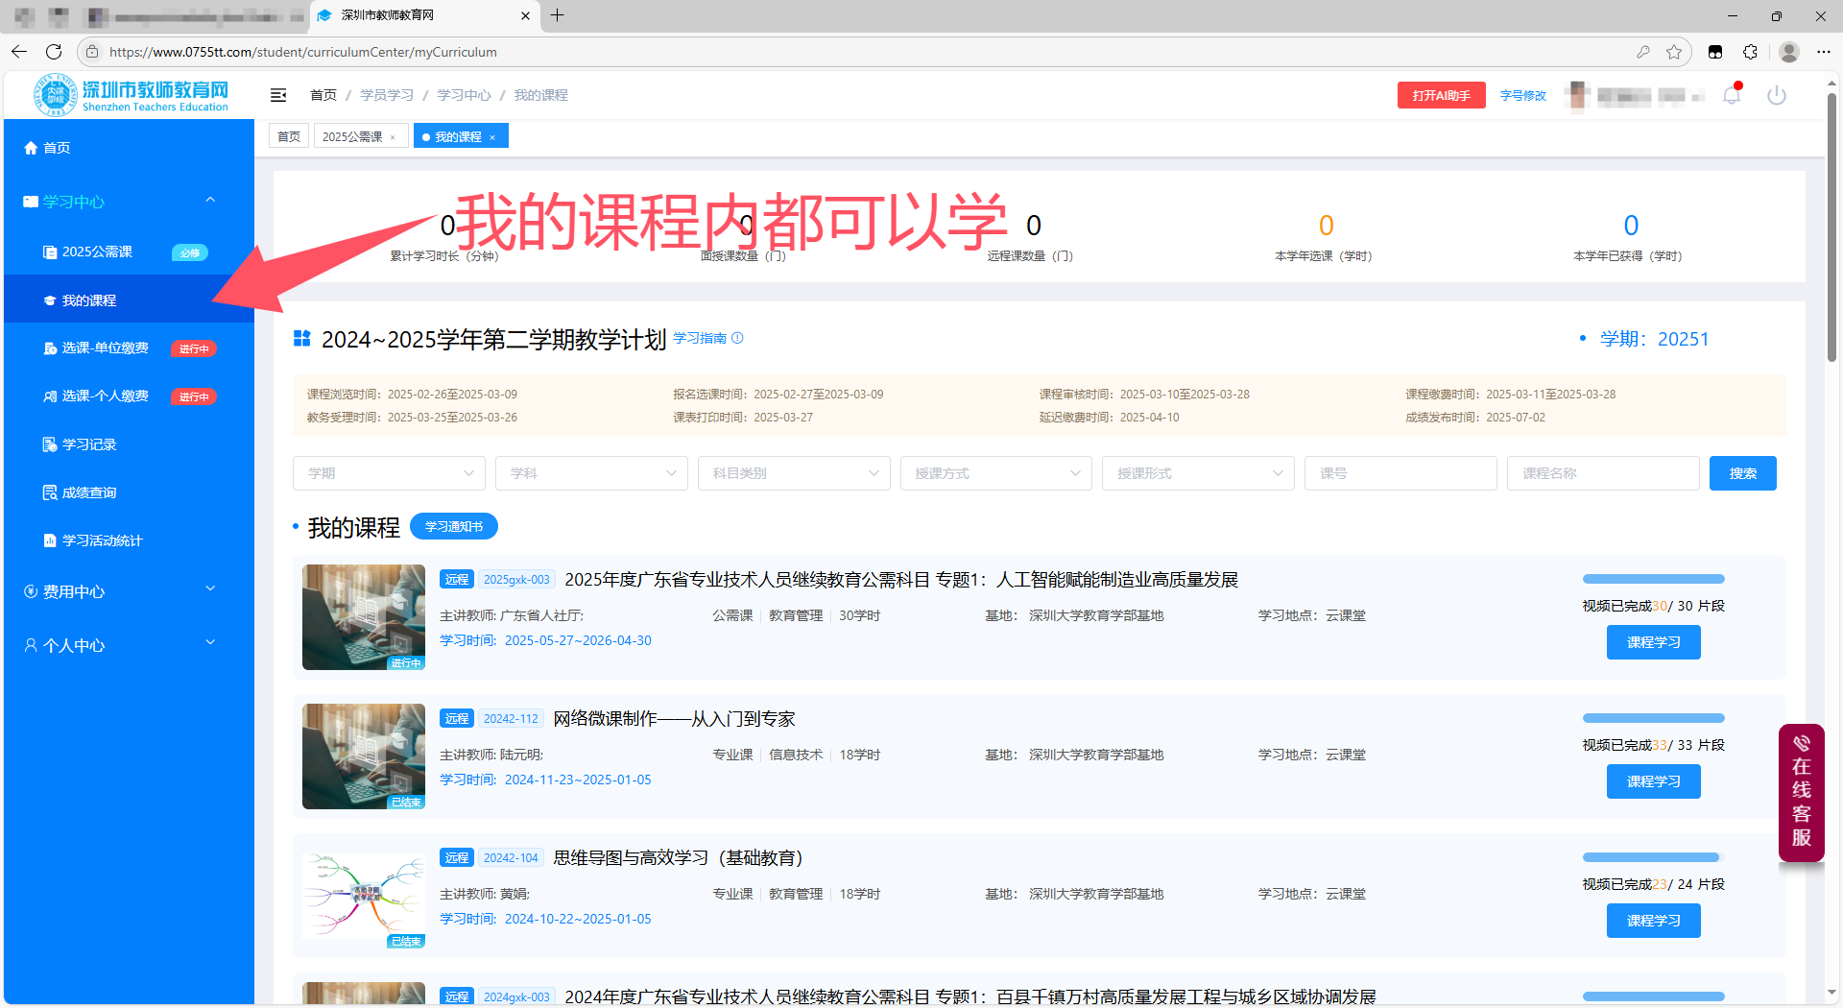Click the 学习指南 info icon
Image resolution: width=1843 pixels, height=1008 pixels.
click(x=737, y=338)
